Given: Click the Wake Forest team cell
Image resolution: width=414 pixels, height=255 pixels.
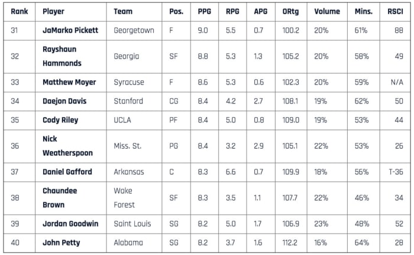Looking at the screenshot, I should (x=124, y=198).
